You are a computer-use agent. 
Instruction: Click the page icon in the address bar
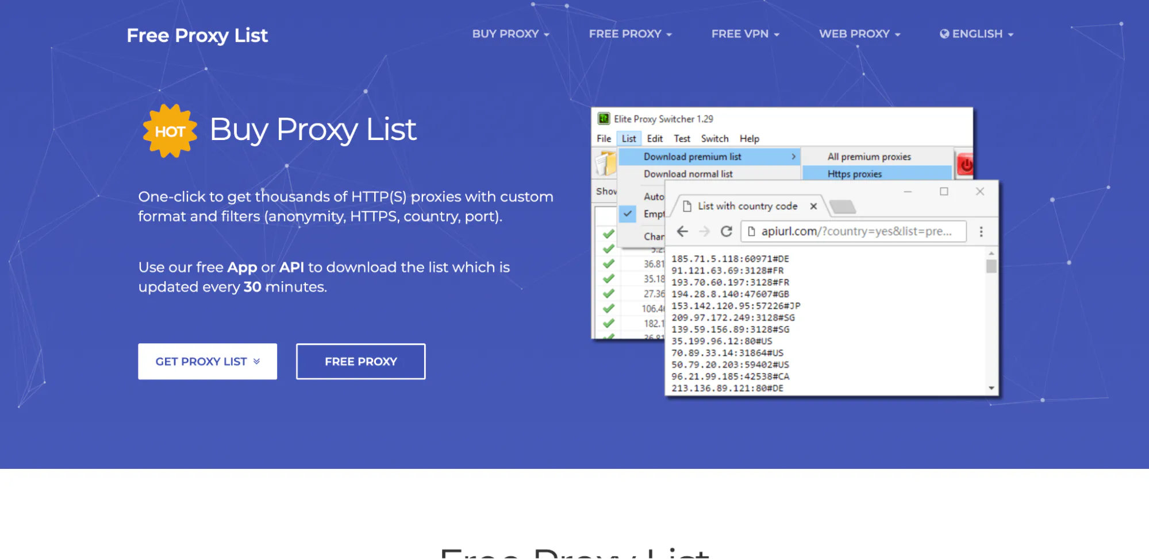pyautogui.click(x=751, y=231)
